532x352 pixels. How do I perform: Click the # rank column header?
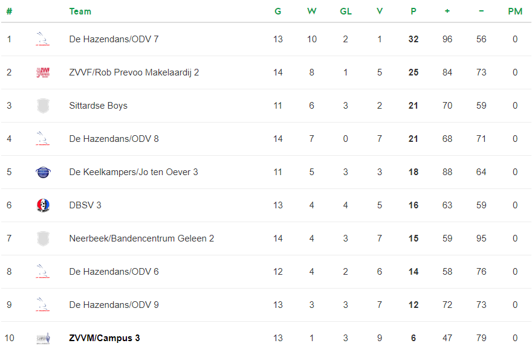(9, 11)
